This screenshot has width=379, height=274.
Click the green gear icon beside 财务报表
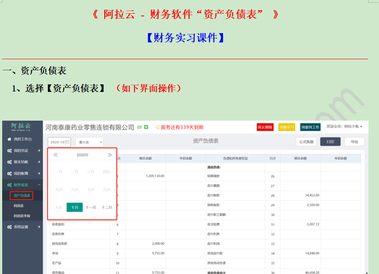point(9,185)
